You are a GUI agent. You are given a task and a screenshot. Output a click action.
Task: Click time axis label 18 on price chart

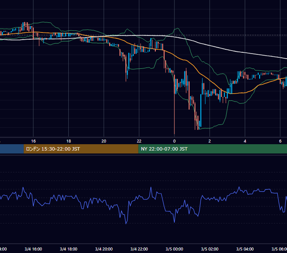click(69, 141)
